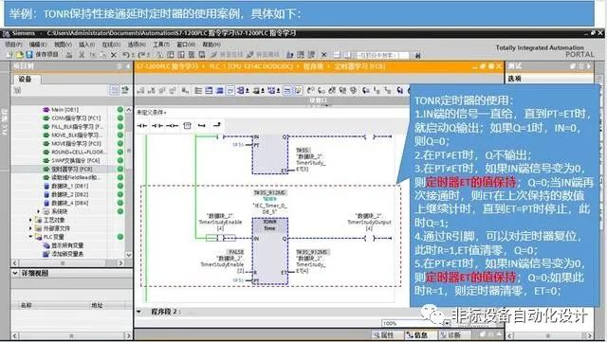Close the ladder branch
Screen dimensions: 607x342
coord(217,125)
